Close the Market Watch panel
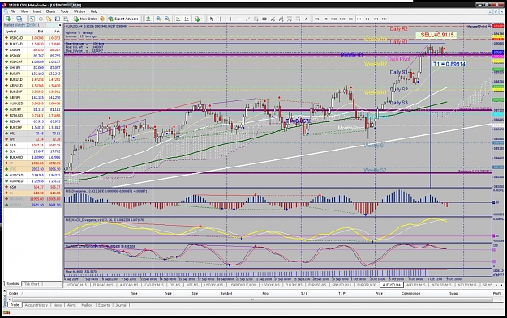The image size is (507, 318). 60,25
